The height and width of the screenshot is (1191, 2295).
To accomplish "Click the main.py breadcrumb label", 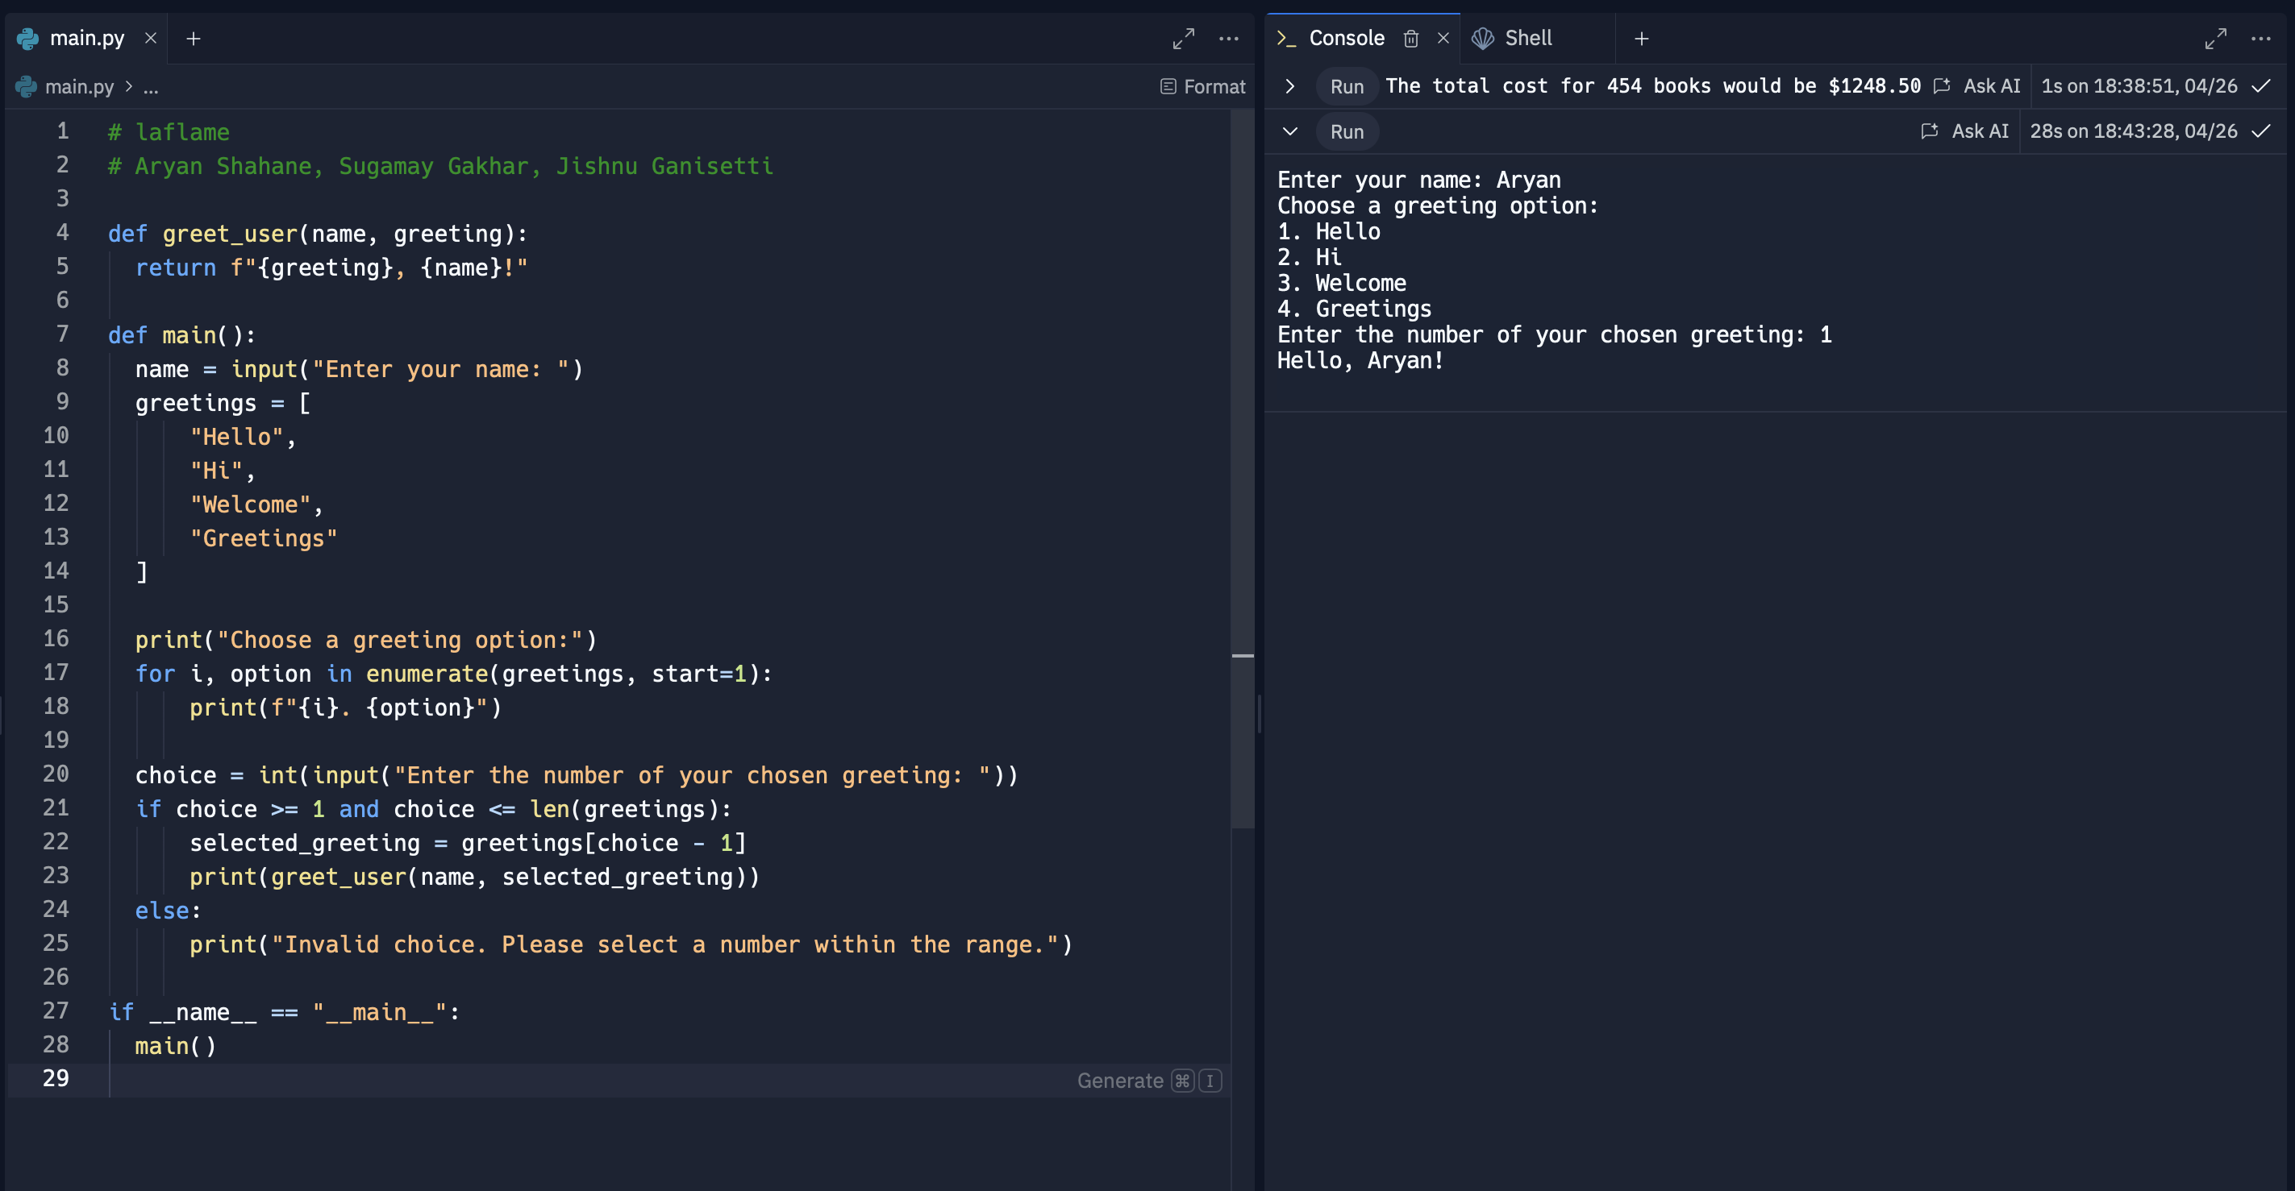I will point(78,87).
